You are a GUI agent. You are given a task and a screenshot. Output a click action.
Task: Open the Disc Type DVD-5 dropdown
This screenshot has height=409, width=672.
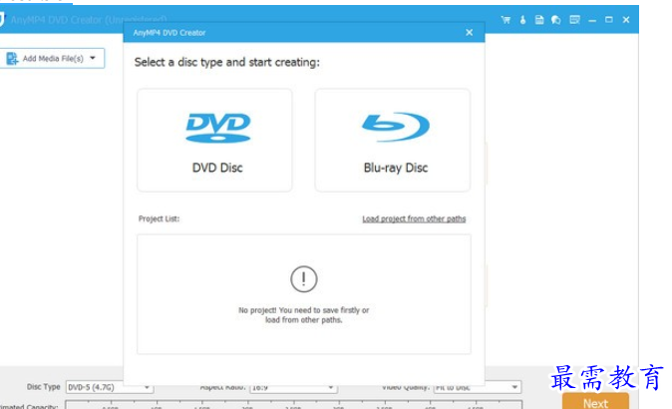pyautogui.click(x=110, y=387)
